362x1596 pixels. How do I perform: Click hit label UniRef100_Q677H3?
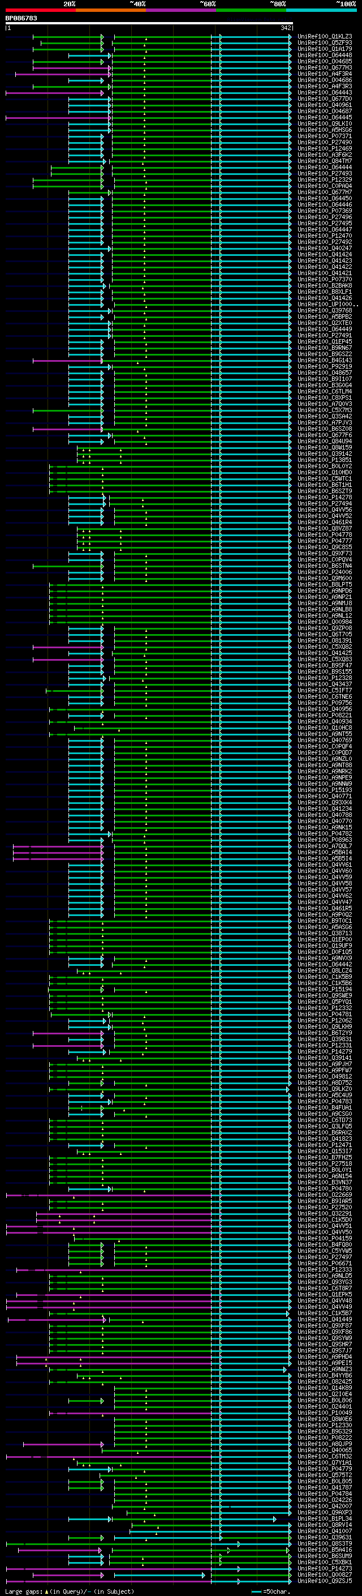pyautogui.click(x=325, y=68)
